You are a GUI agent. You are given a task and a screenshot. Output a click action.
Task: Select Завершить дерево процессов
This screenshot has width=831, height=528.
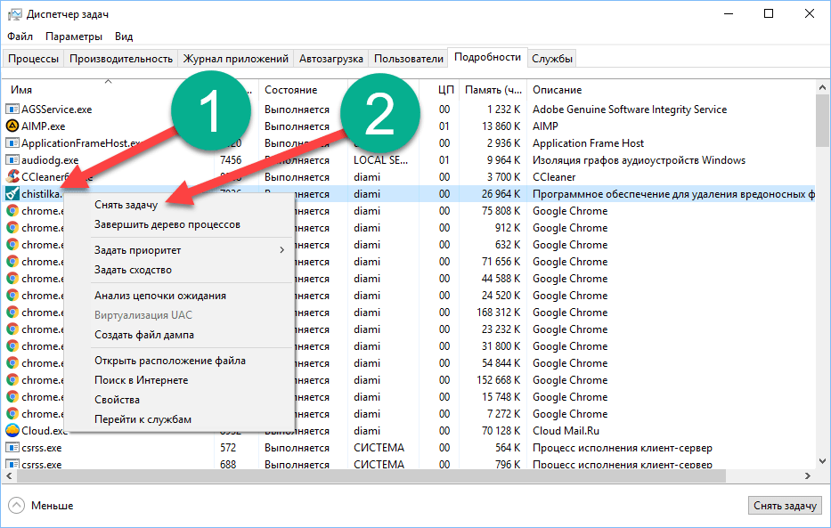click(167, 224)
